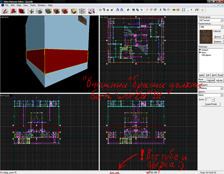Pick the Entity tool lightbulb icon

[x=31, y=11]
